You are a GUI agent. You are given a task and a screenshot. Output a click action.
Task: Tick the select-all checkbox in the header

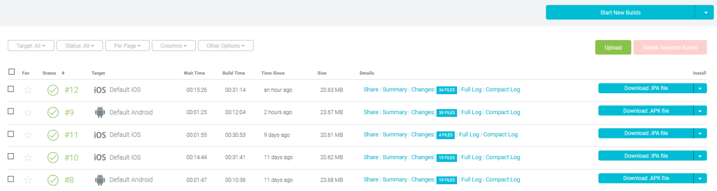pos(12,72)
